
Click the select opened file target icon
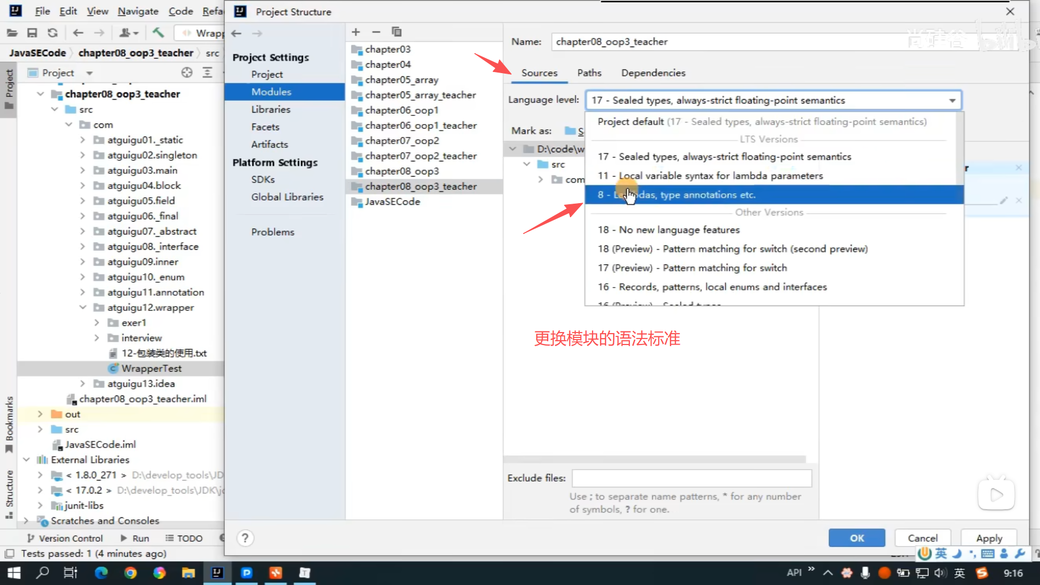(187, 73)
